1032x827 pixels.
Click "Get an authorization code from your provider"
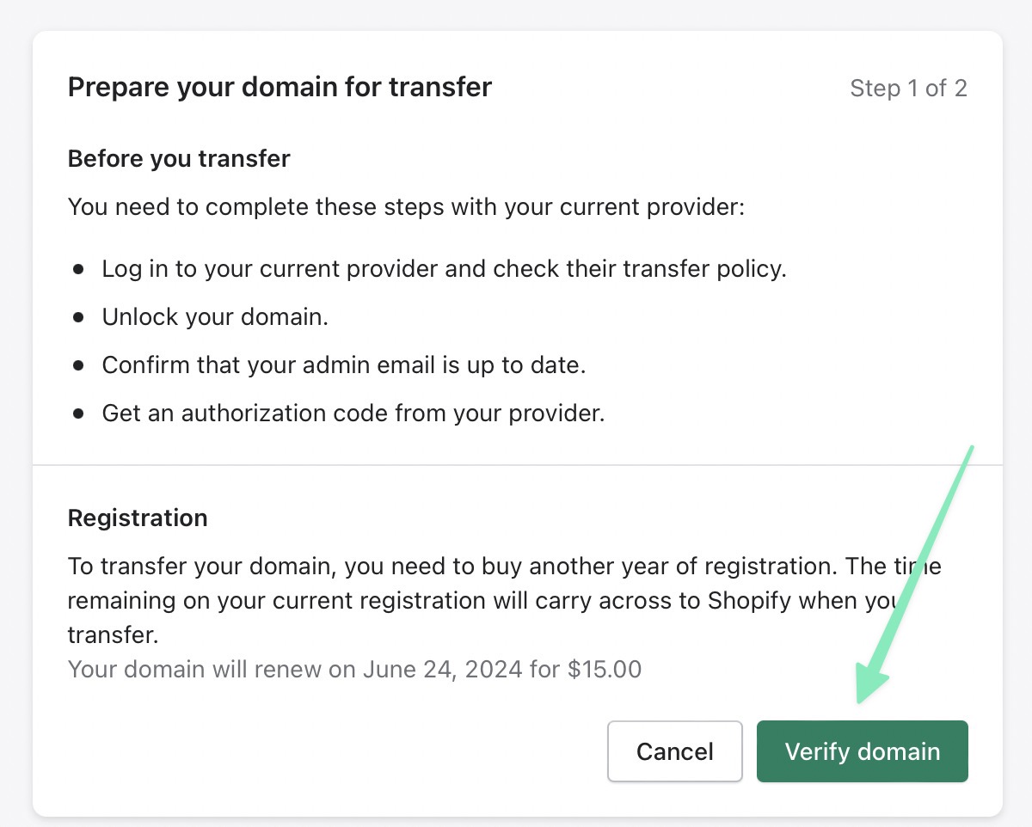[353, 413]
